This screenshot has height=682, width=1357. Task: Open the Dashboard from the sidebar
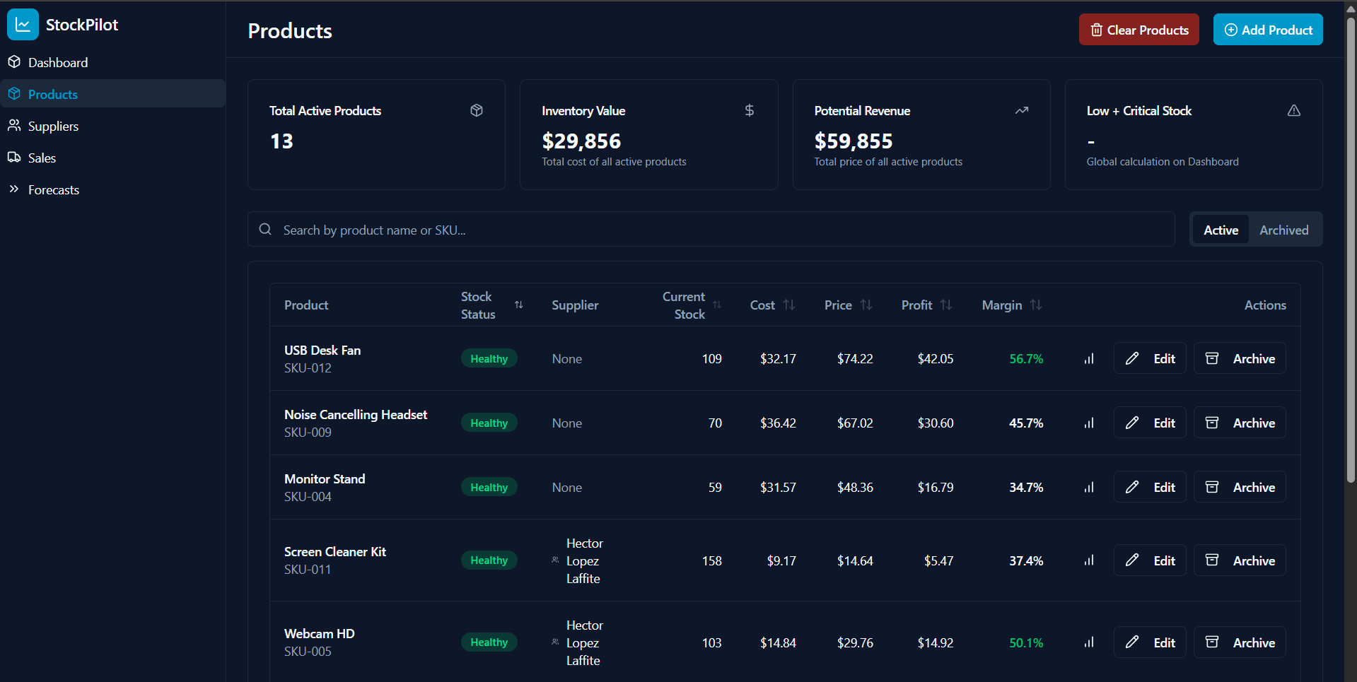pyautogui.click(x=57, y=62)
